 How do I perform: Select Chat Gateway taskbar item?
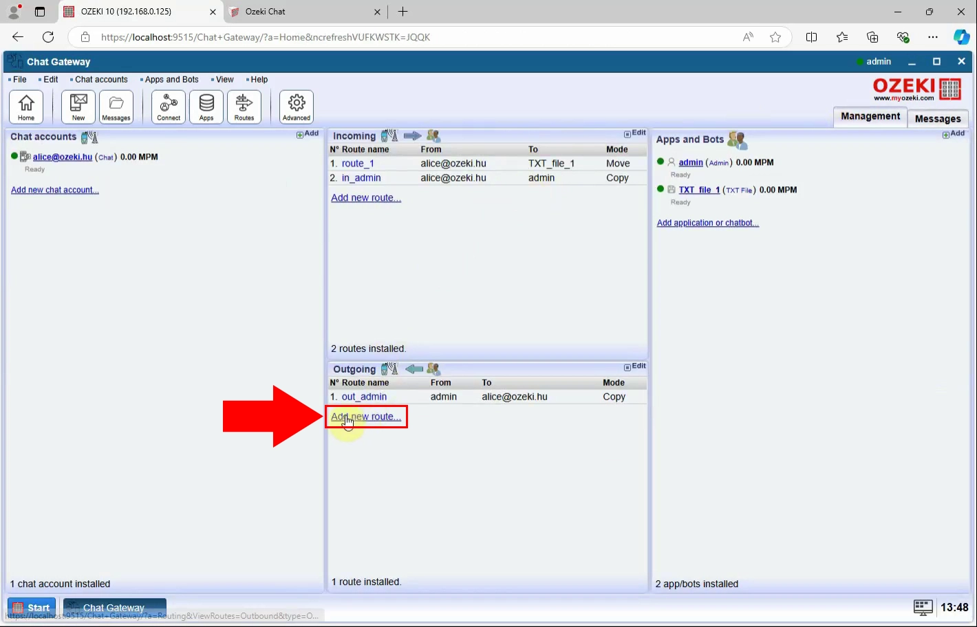[x=115, y=608]
